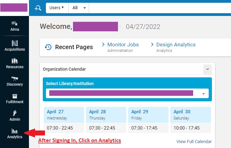Select the April 27 Wednesday calendar cell

pos(64,119)
